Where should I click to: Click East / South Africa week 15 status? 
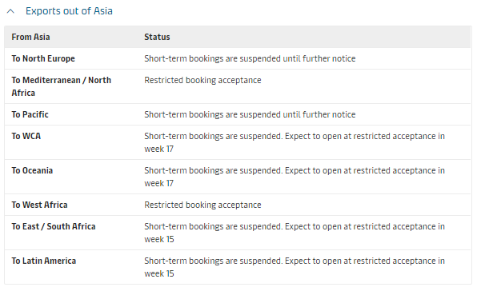[x=295, y=233]
